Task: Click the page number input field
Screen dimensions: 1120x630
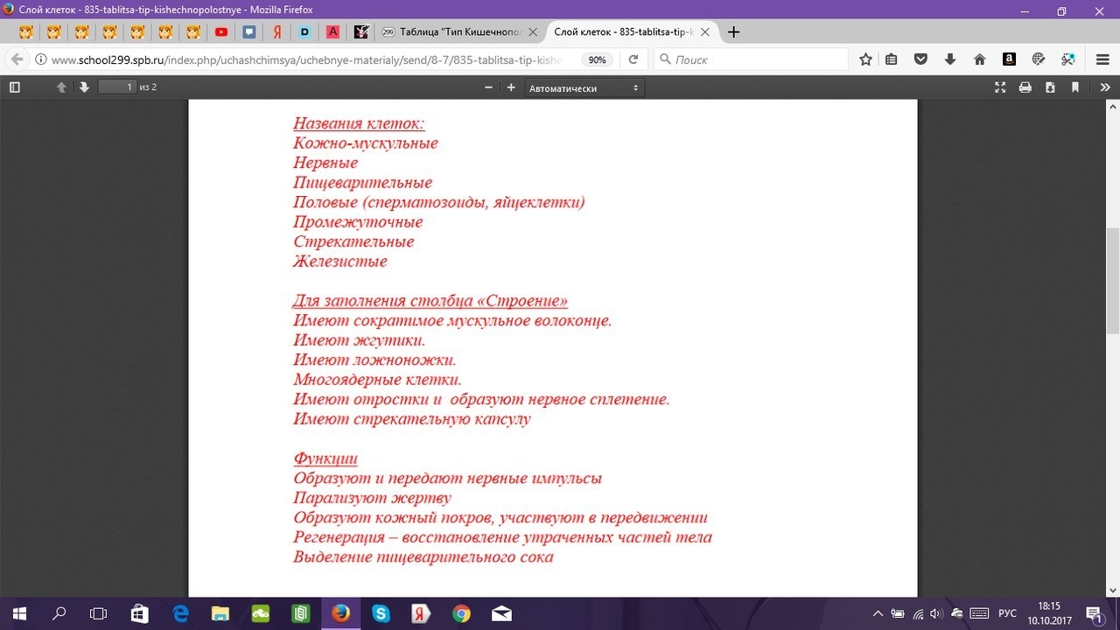Action: [117, 87]
